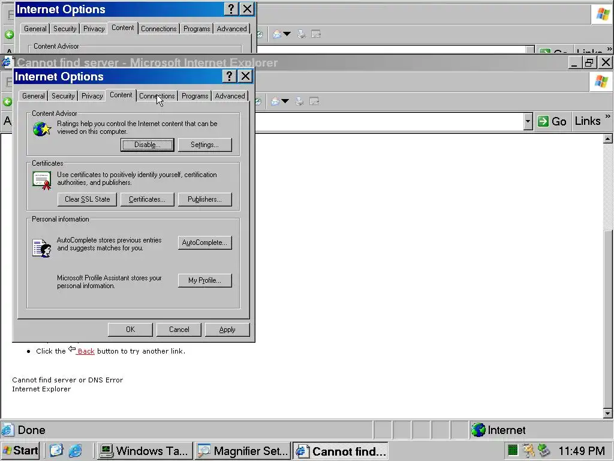Screen dimensions: 614x461
Task: Click the Print icon in the magnified top strip
Action: pyautogui.click(x=301, y=34)
